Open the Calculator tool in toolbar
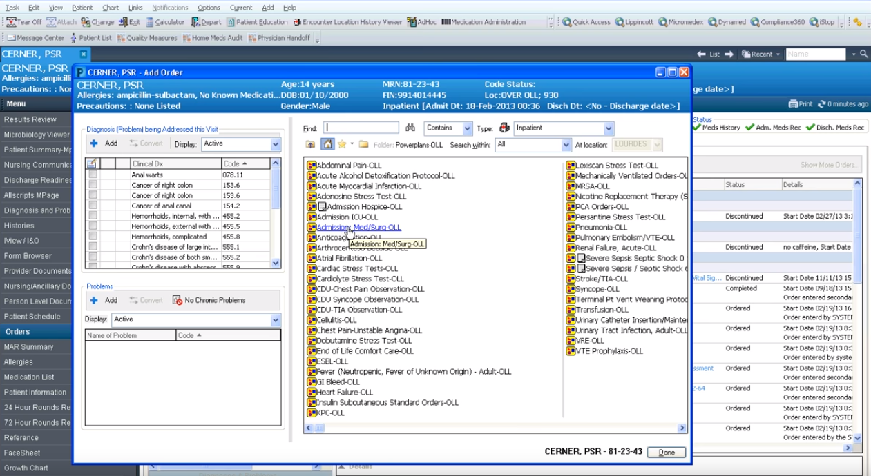 165,22
